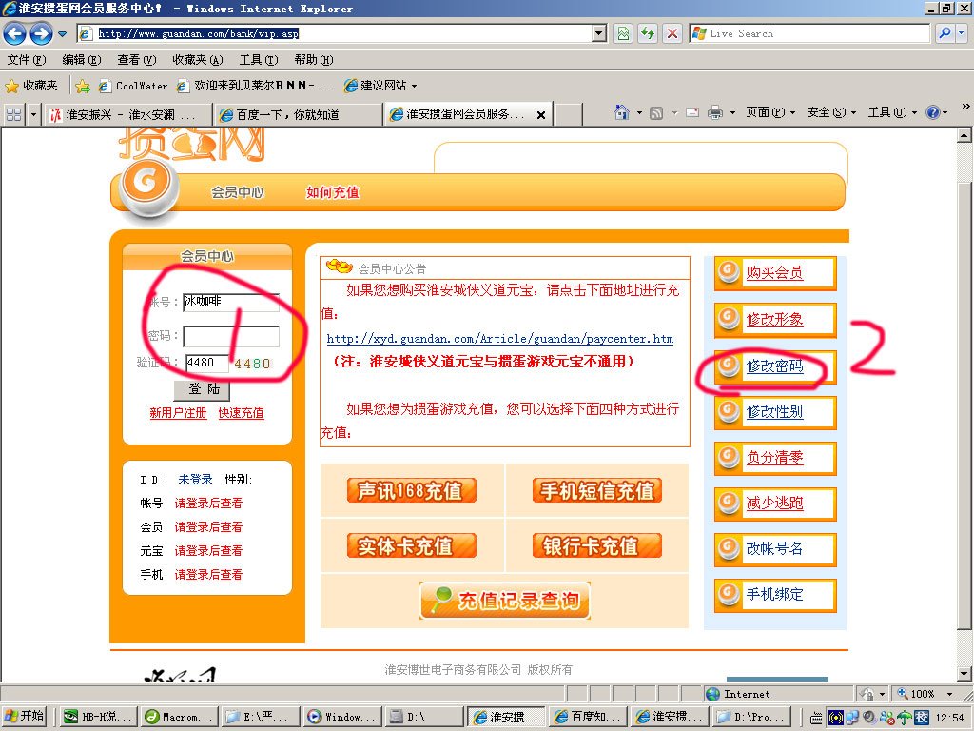Open the 工具(T) menu in menu bar
974x731 pixels.
(258, 60)
